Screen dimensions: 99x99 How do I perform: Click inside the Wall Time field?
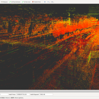pyautogui.click(x=23, y=94)
